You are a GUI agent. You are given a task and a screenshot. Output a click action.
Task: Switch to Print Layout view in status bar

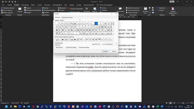click(x=170, y=103)
